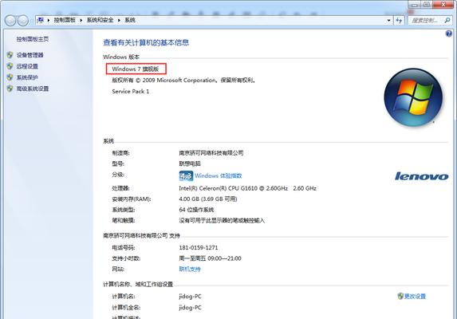Click the control panel icon in address bar
Viewport: 457px width, 319px height.
click(x=41, y=20)
